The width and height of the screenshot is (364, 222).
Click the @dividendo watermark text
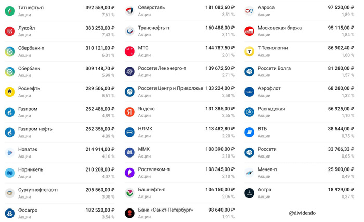click(x=302, y=213)
